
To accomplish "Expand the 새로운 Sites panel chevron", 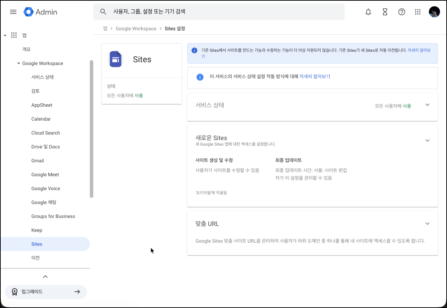I will pyautogui.click(x=428, y=140).
